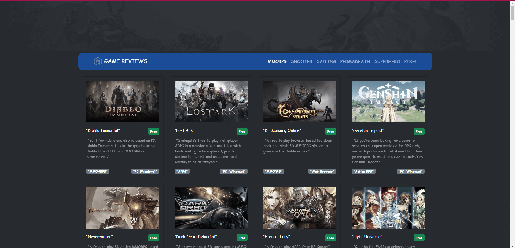Screen dimensions: 515x248
Task: Open the "Genshin Impact" title link
Action: [368, 130]
